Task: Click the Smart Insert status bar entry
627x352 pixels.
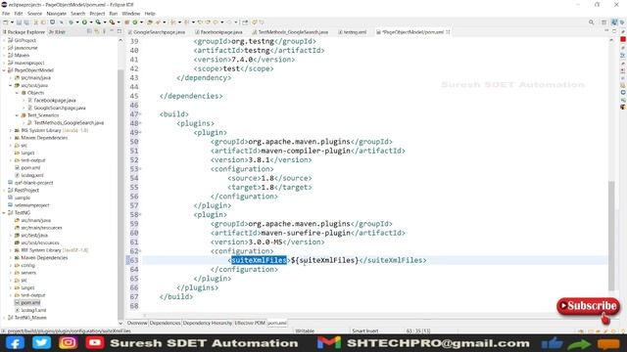Action: 365,330
